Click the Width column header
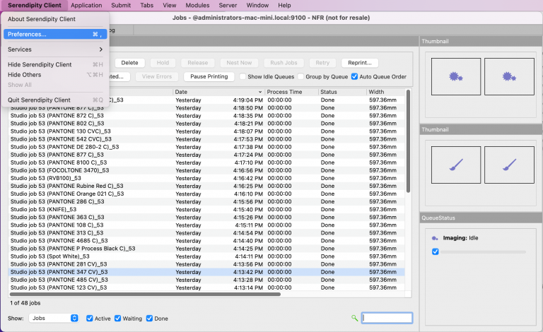 coord(385,92)
